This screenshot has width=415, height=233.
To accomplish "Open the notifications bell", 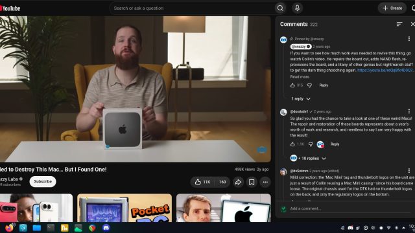I will coord(414,8).
